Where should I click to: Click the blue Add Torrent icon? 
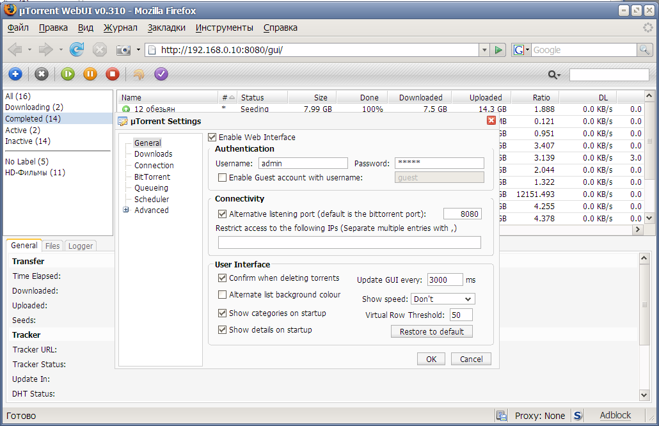click(x=15, y=74)
